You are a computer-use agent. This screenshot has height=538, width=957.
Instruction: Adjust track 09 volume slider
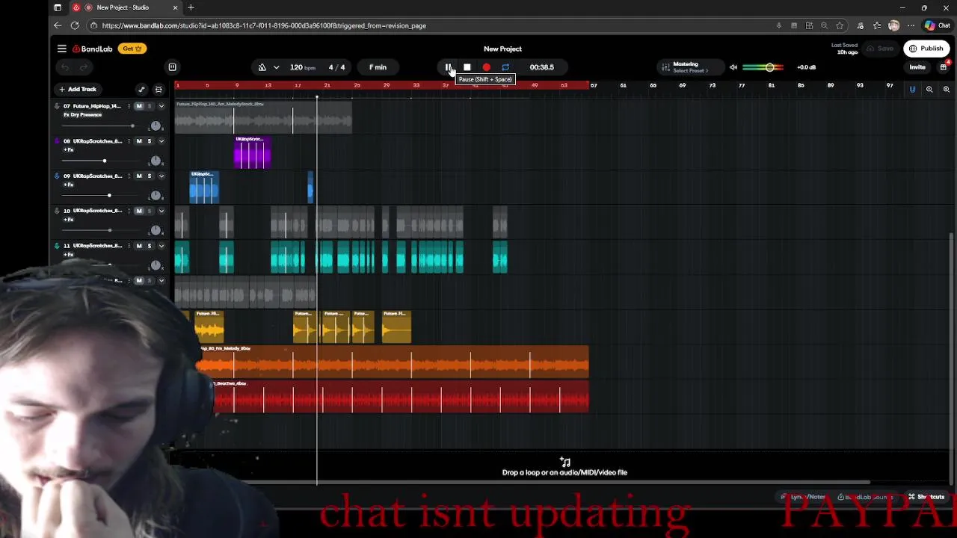pos(109,196)
